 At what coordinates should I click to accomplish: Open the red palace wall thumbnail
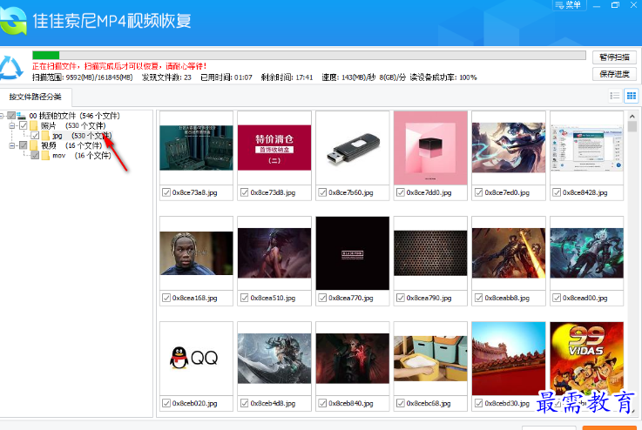tap(509, 358)
